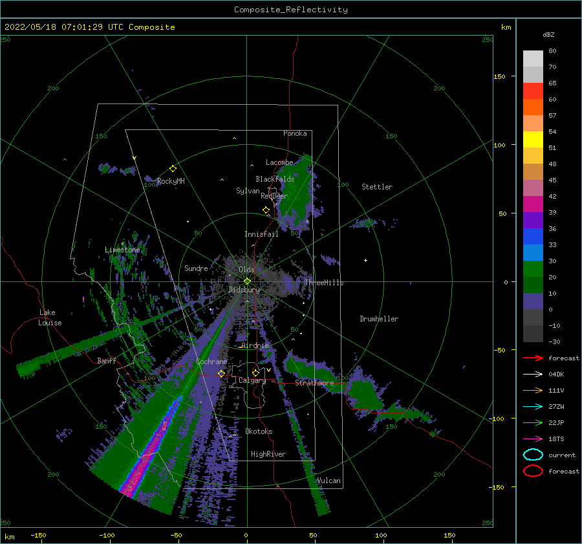This screenshot has width=582, height=544.
Task: Click the Limestone label
Action: pyautogui.click(x=122, y=250)
